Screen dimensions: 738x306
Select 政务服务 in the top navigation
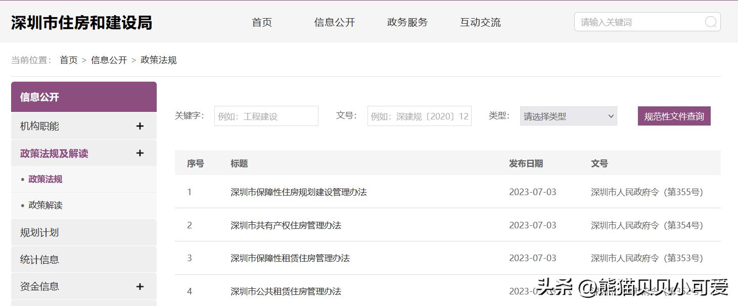coord(407,22)
